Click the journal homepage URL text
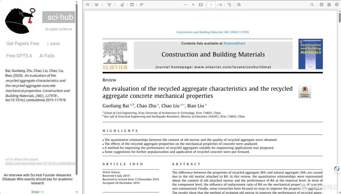 (x=233, y=67)
